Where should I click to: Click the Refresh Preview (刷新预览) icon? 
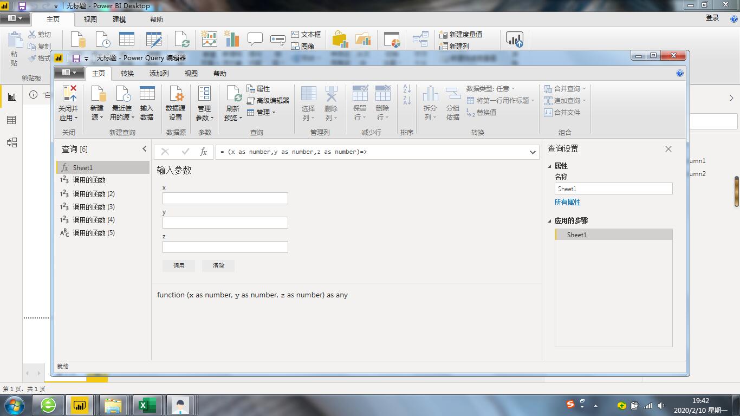point(233,93)
